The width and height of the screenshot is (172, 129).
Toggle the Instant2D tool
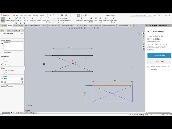[x=106, y=19]
